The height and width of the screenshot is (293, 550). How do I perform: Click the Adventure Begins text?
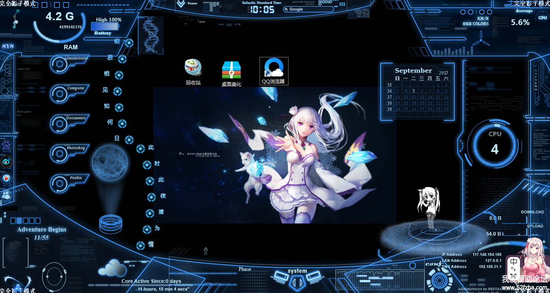pos(42,230)
